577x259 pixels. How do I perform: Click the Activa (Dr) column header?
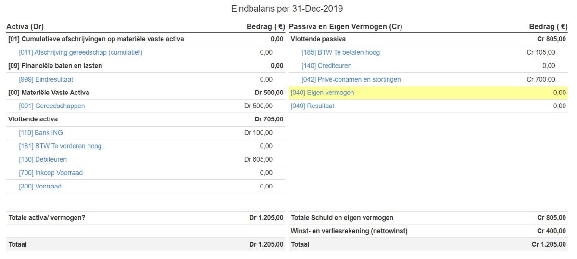click(25, 27)
